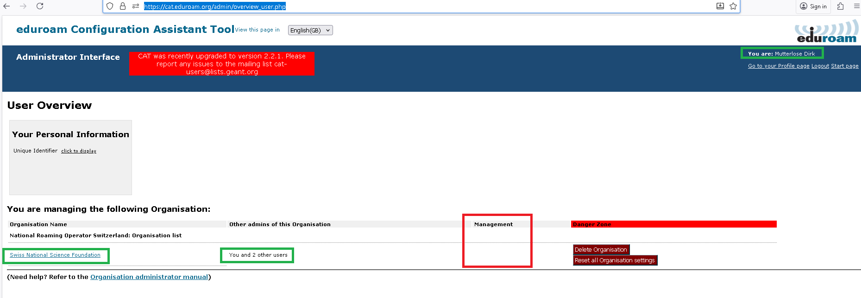Open the Swiss National Science Foundation link
The width and height of the screenshot is (861, 298).
coord(55,255)
